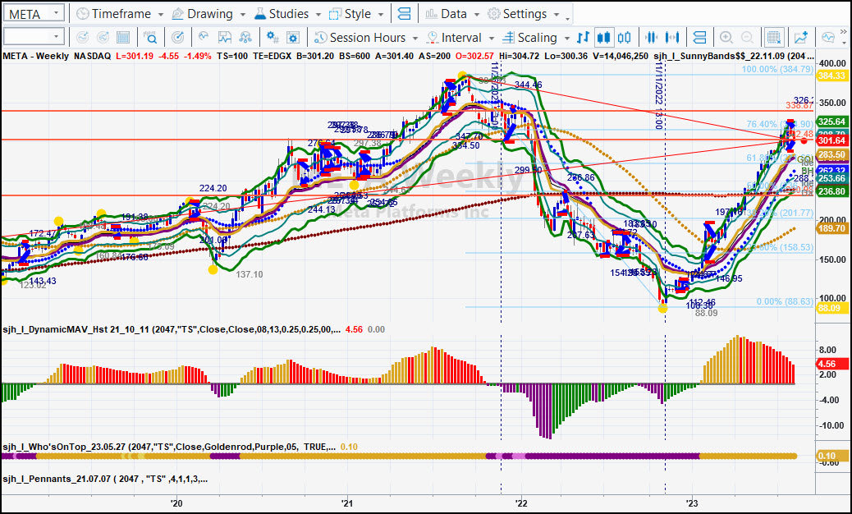Click the 325.64 green price axis tag
This screenshot has height=514, width=852.
click(x=832, y=122)
